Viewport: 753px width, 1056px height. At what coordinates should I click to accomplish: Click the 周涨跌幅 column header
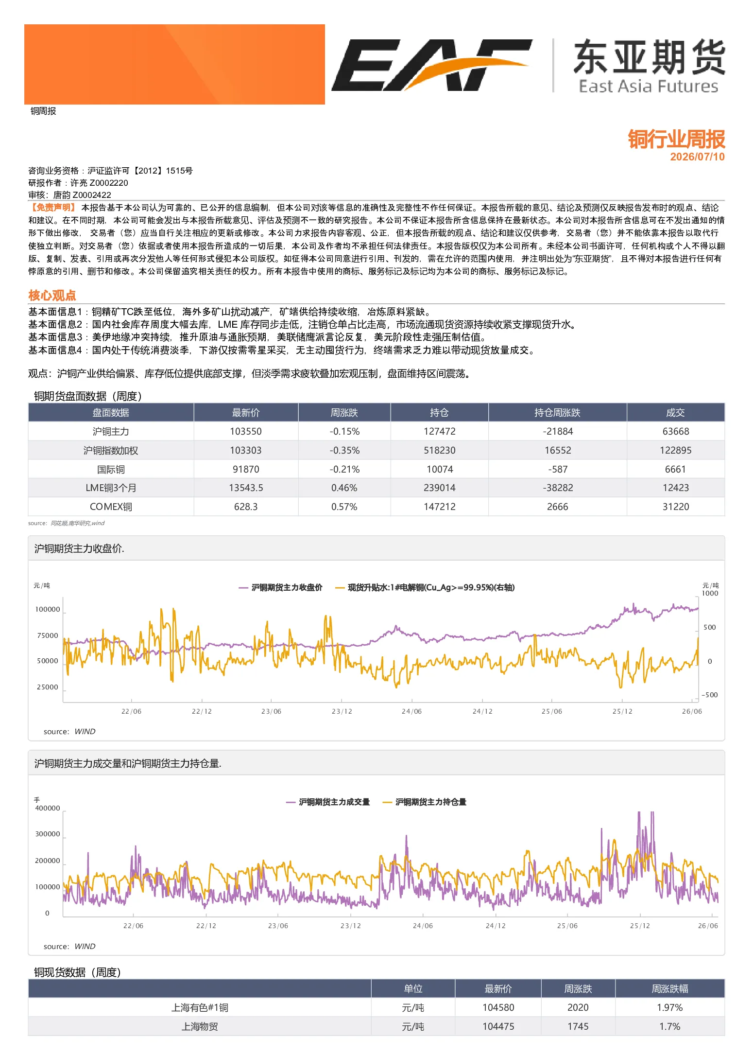670,989
